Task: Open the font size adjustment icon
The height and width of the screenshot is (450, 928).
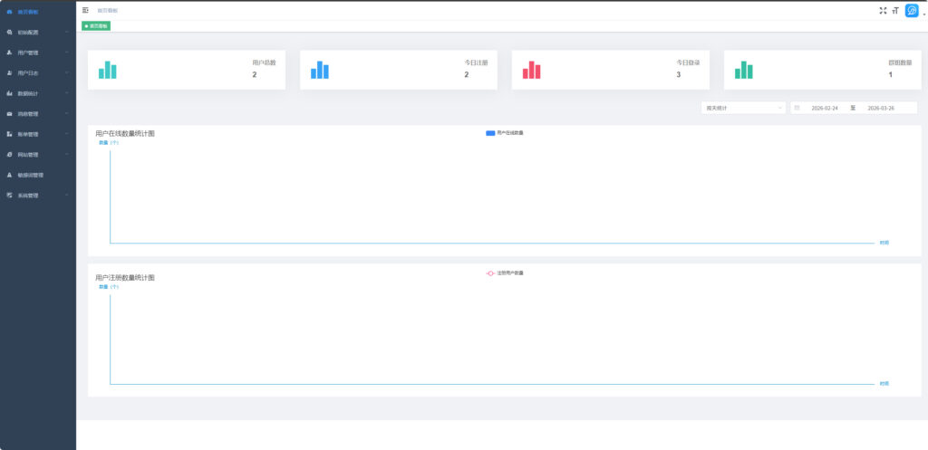Action: coord(895,10)
